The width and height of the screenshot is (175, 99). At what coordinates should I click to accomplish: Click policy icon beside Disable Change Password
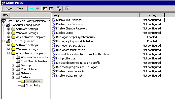coord(54,28)
